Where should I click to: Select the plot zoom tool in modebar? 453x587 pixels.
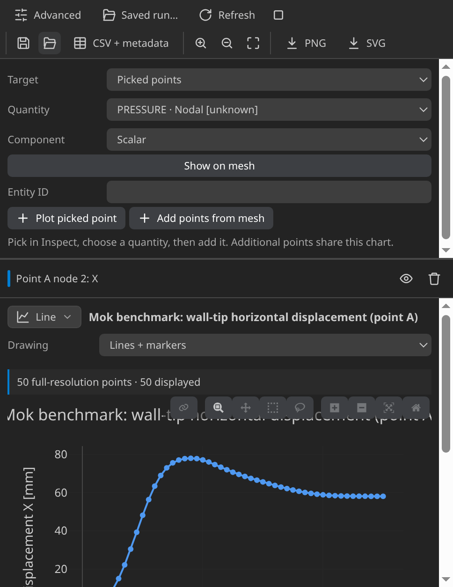point(219,408)
